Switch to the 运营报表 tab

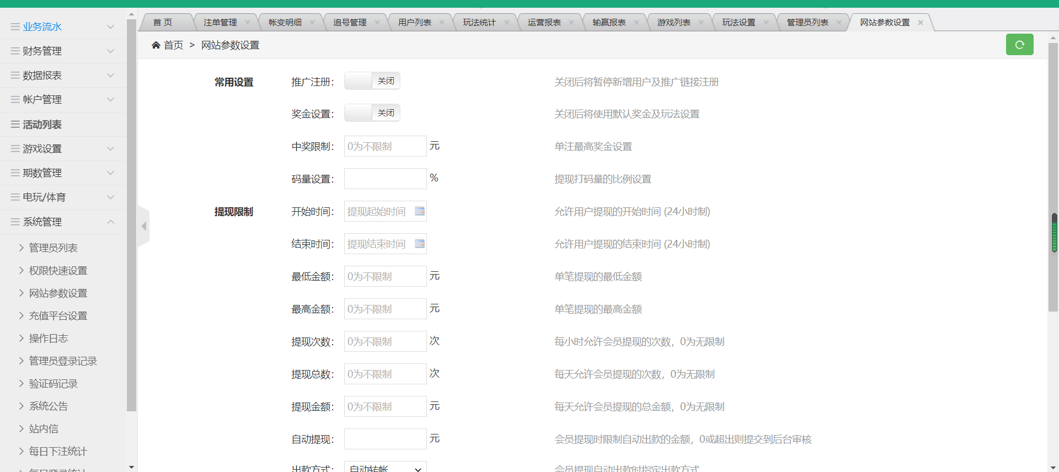click(544, 23)
